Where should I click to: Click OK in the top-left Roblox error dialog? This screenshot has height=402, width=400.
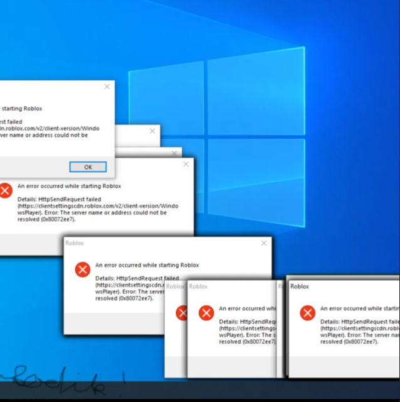(88, 167)
